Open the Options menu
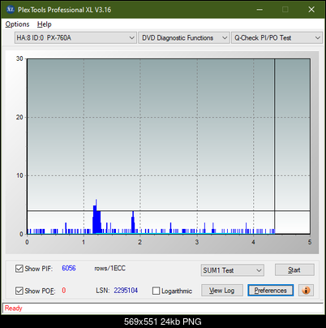Viewport: 326px width, 328px height. click(17, 24)
